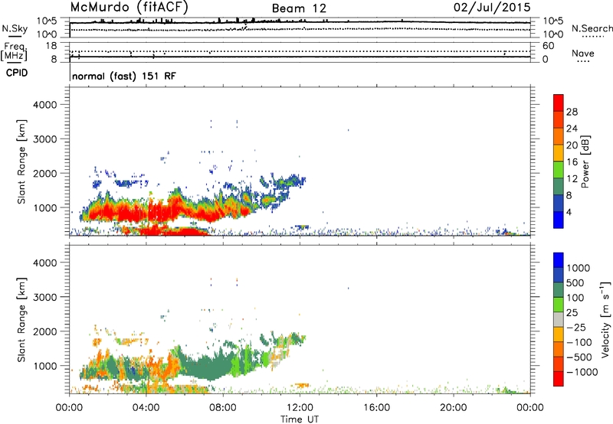Click the '-100' tick on Velocity colorbar
The image size is (613, 424).
pyautogui.click(x=579, y=342)
